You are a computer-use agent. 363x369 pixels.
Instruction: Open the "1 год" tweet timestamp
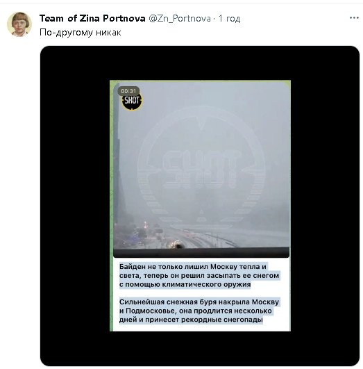tap(230, 18)
